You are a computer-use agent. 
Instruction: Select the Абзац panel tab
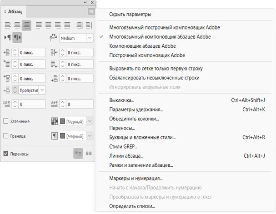tap(13, 12)
